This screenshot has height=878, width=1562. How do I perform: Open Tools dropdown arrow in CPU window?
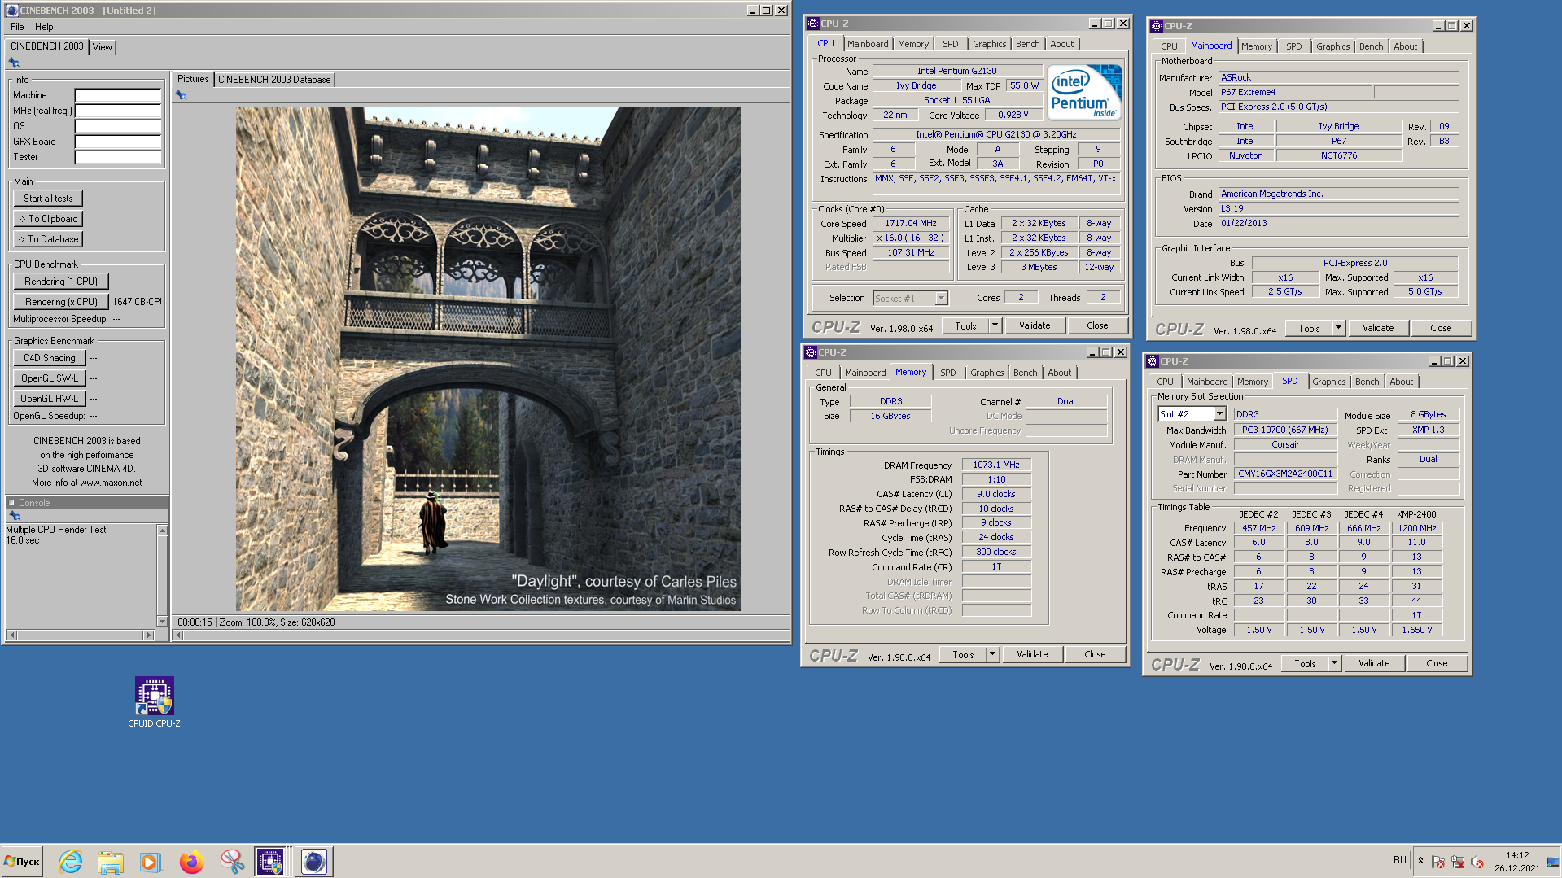click(x=995, y=325)
